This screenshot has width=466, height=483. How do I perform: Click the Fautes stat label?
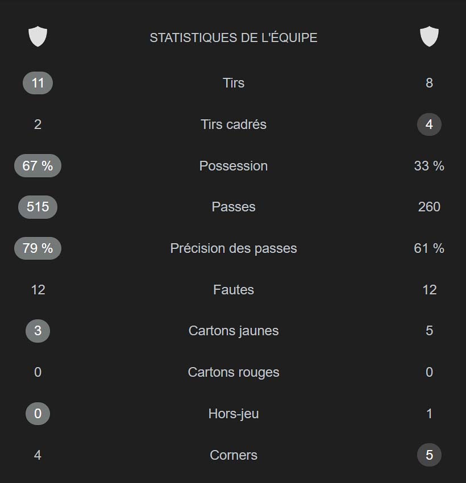(x=234, y=290)
